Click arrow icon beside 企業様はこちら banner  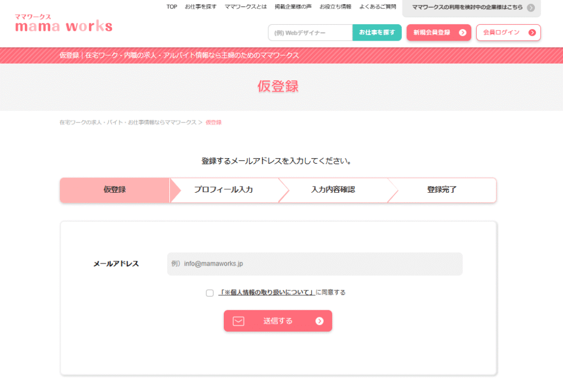[x=531, y=7]
